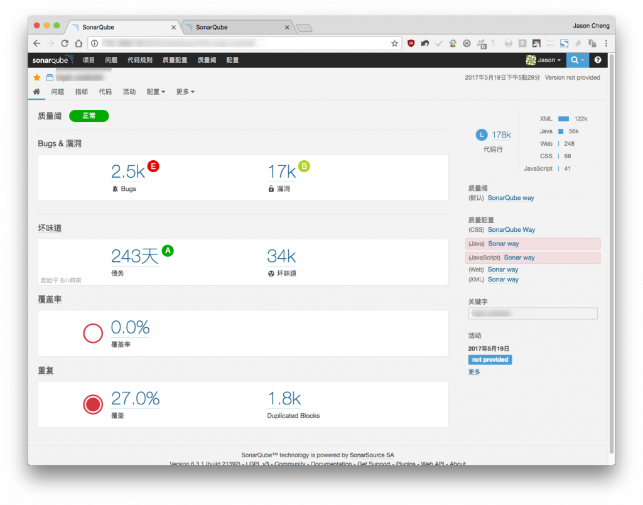This screenshot has width=643, height=505.
Task: Click the not provided version badge
Action: tap(490, 360)
